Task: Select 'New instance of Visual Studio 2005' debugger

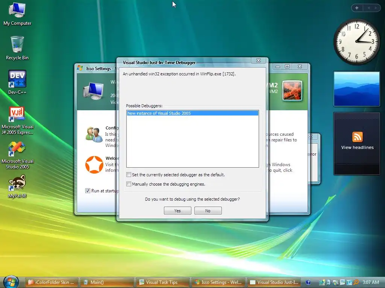Action: point(192,113)
